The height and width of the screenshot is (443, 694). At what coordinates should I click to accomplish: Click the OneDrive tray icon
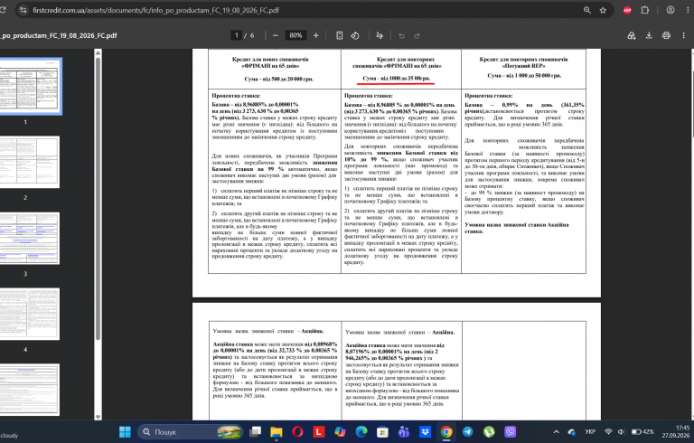tap(571, 431)
